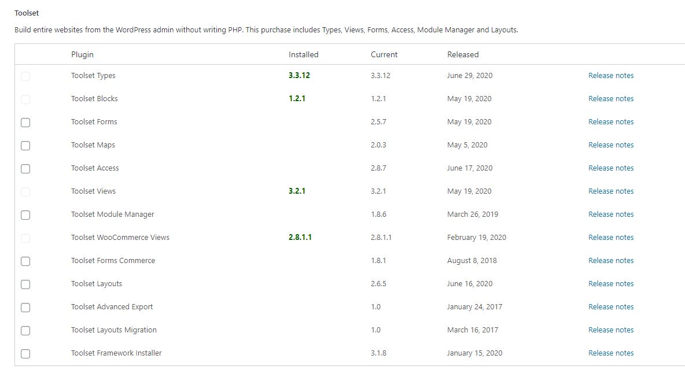Open Release notes for Toolset Maps
Viewport: 685px width, 381px height.
pos(610,145)
